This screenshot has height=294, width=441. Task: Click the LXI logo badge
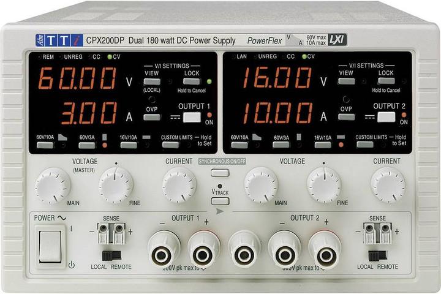337,40
